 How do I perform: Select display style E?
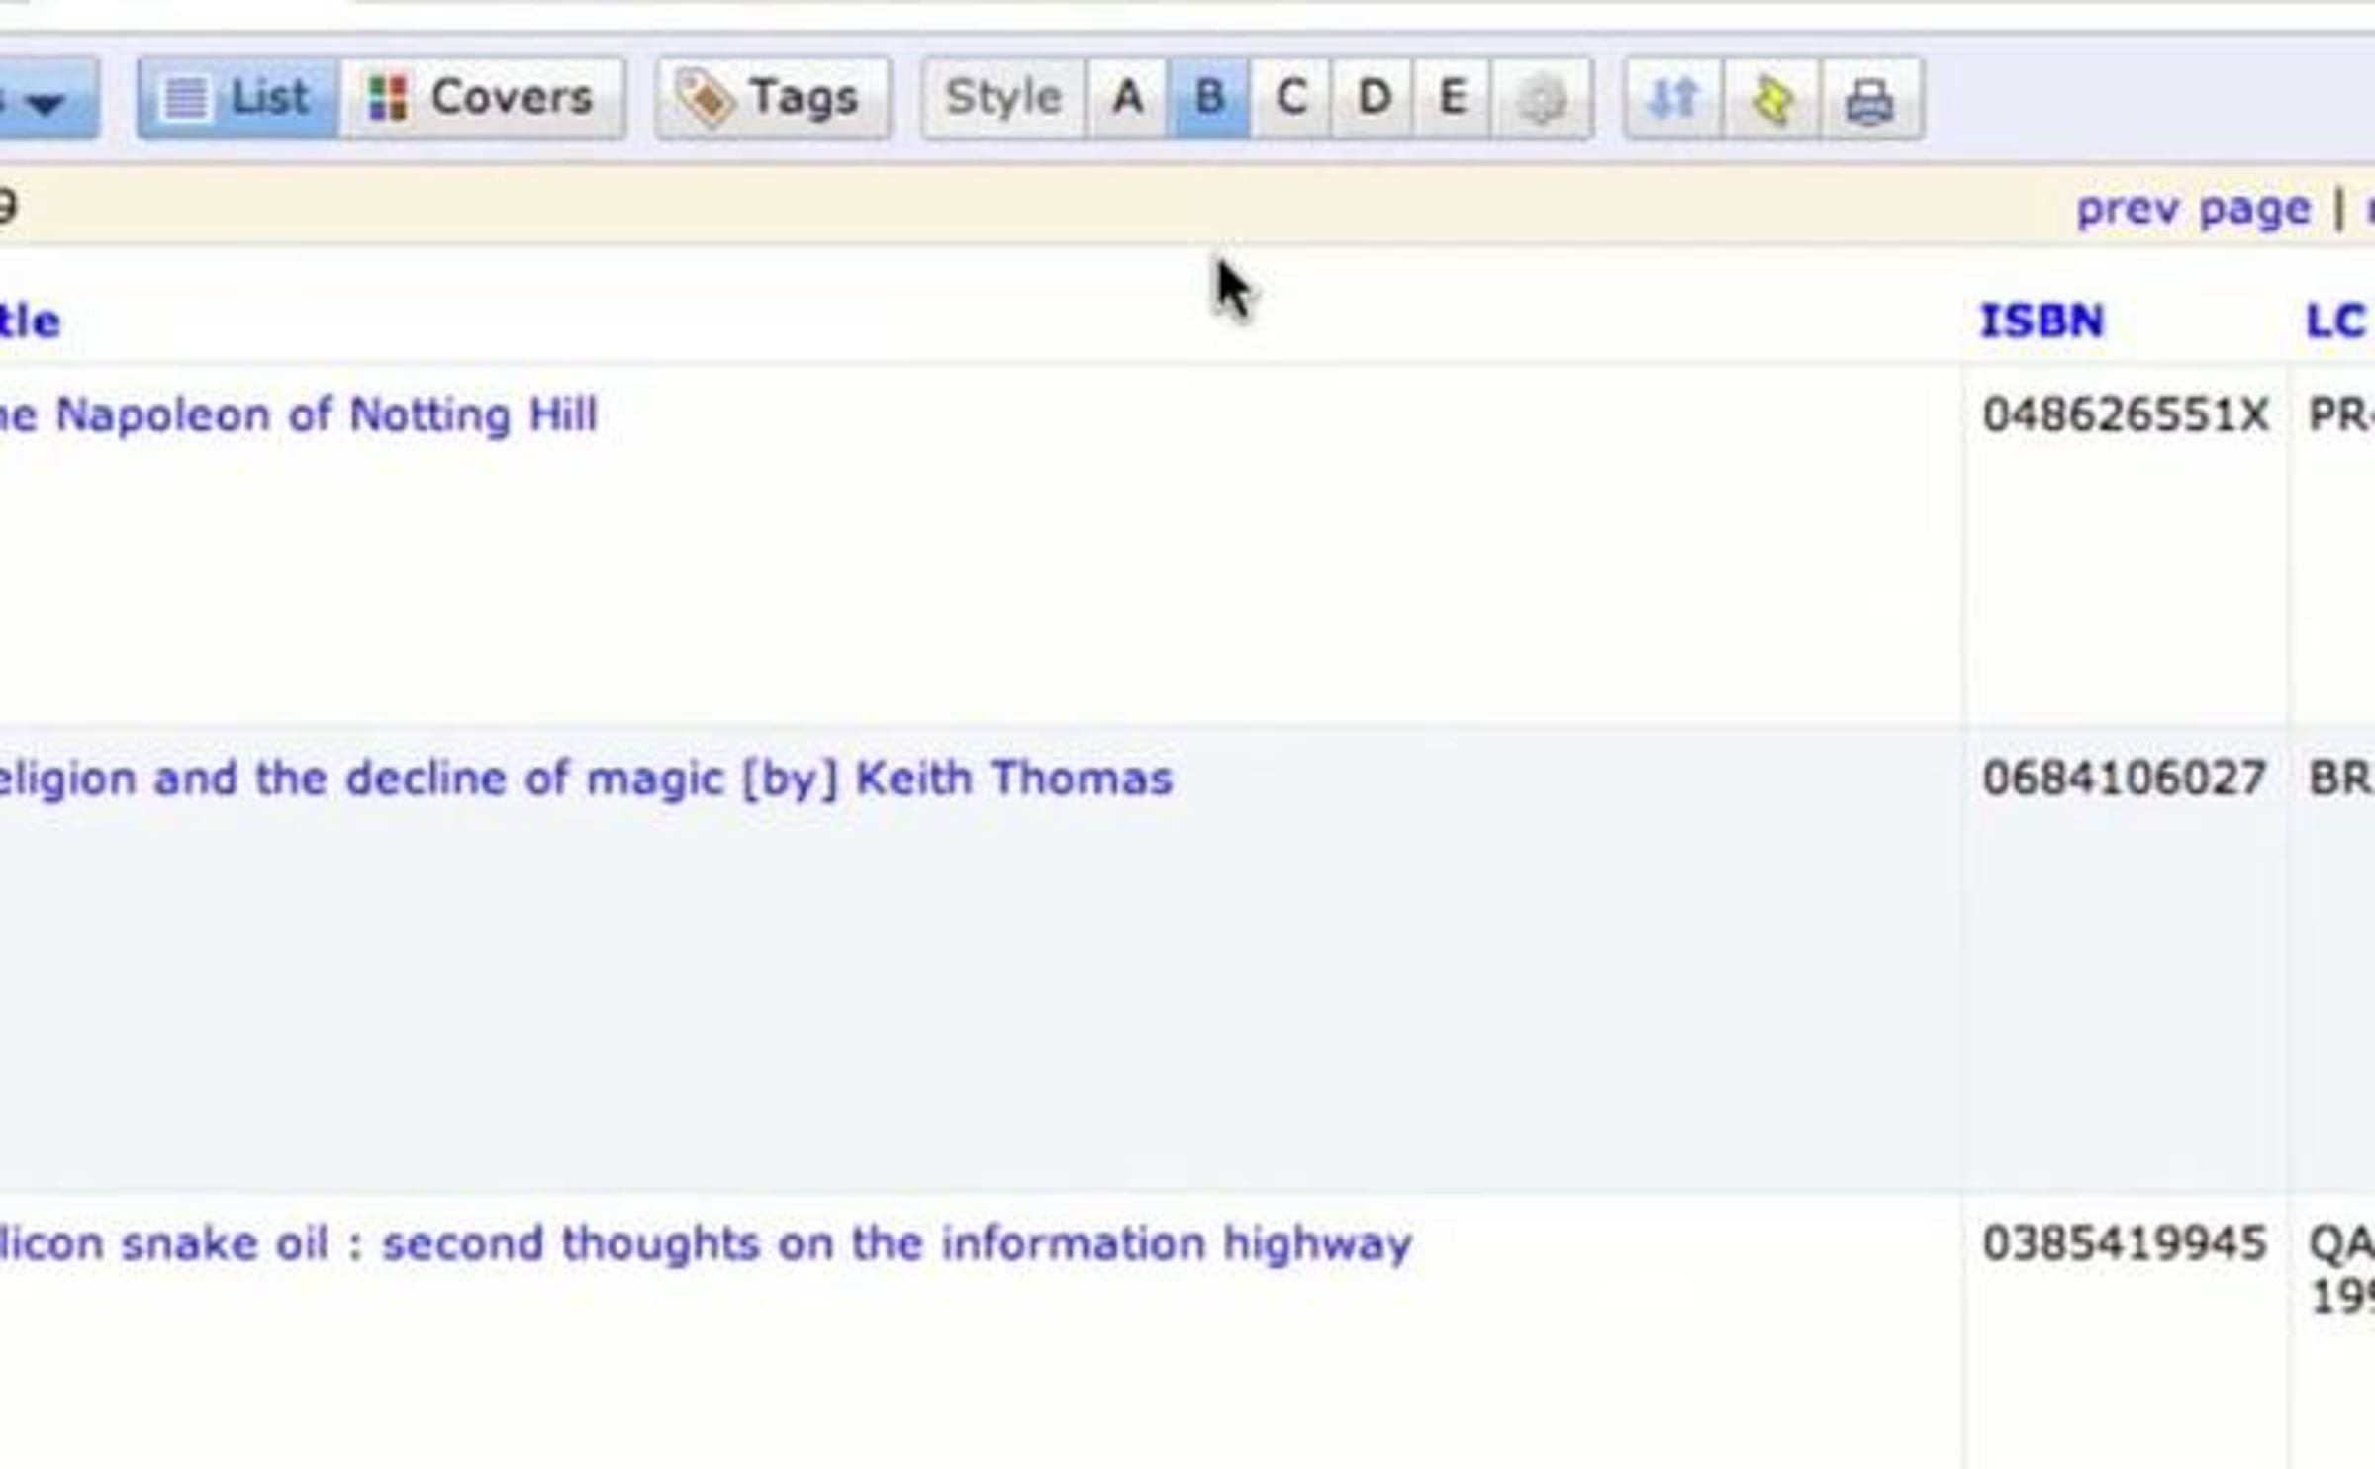(x=1452, y=98)
